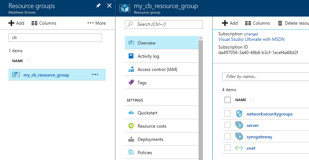Click the 1 items count text

click(x=15, y=51)
